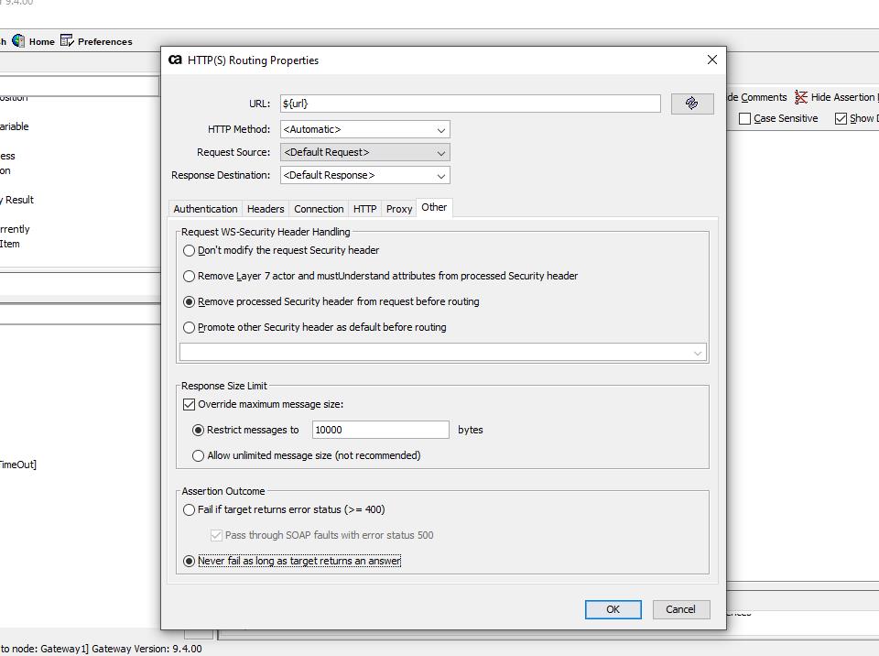Expand the security header selection dropdown
The image size is (879, 656).
pos(699,352)
